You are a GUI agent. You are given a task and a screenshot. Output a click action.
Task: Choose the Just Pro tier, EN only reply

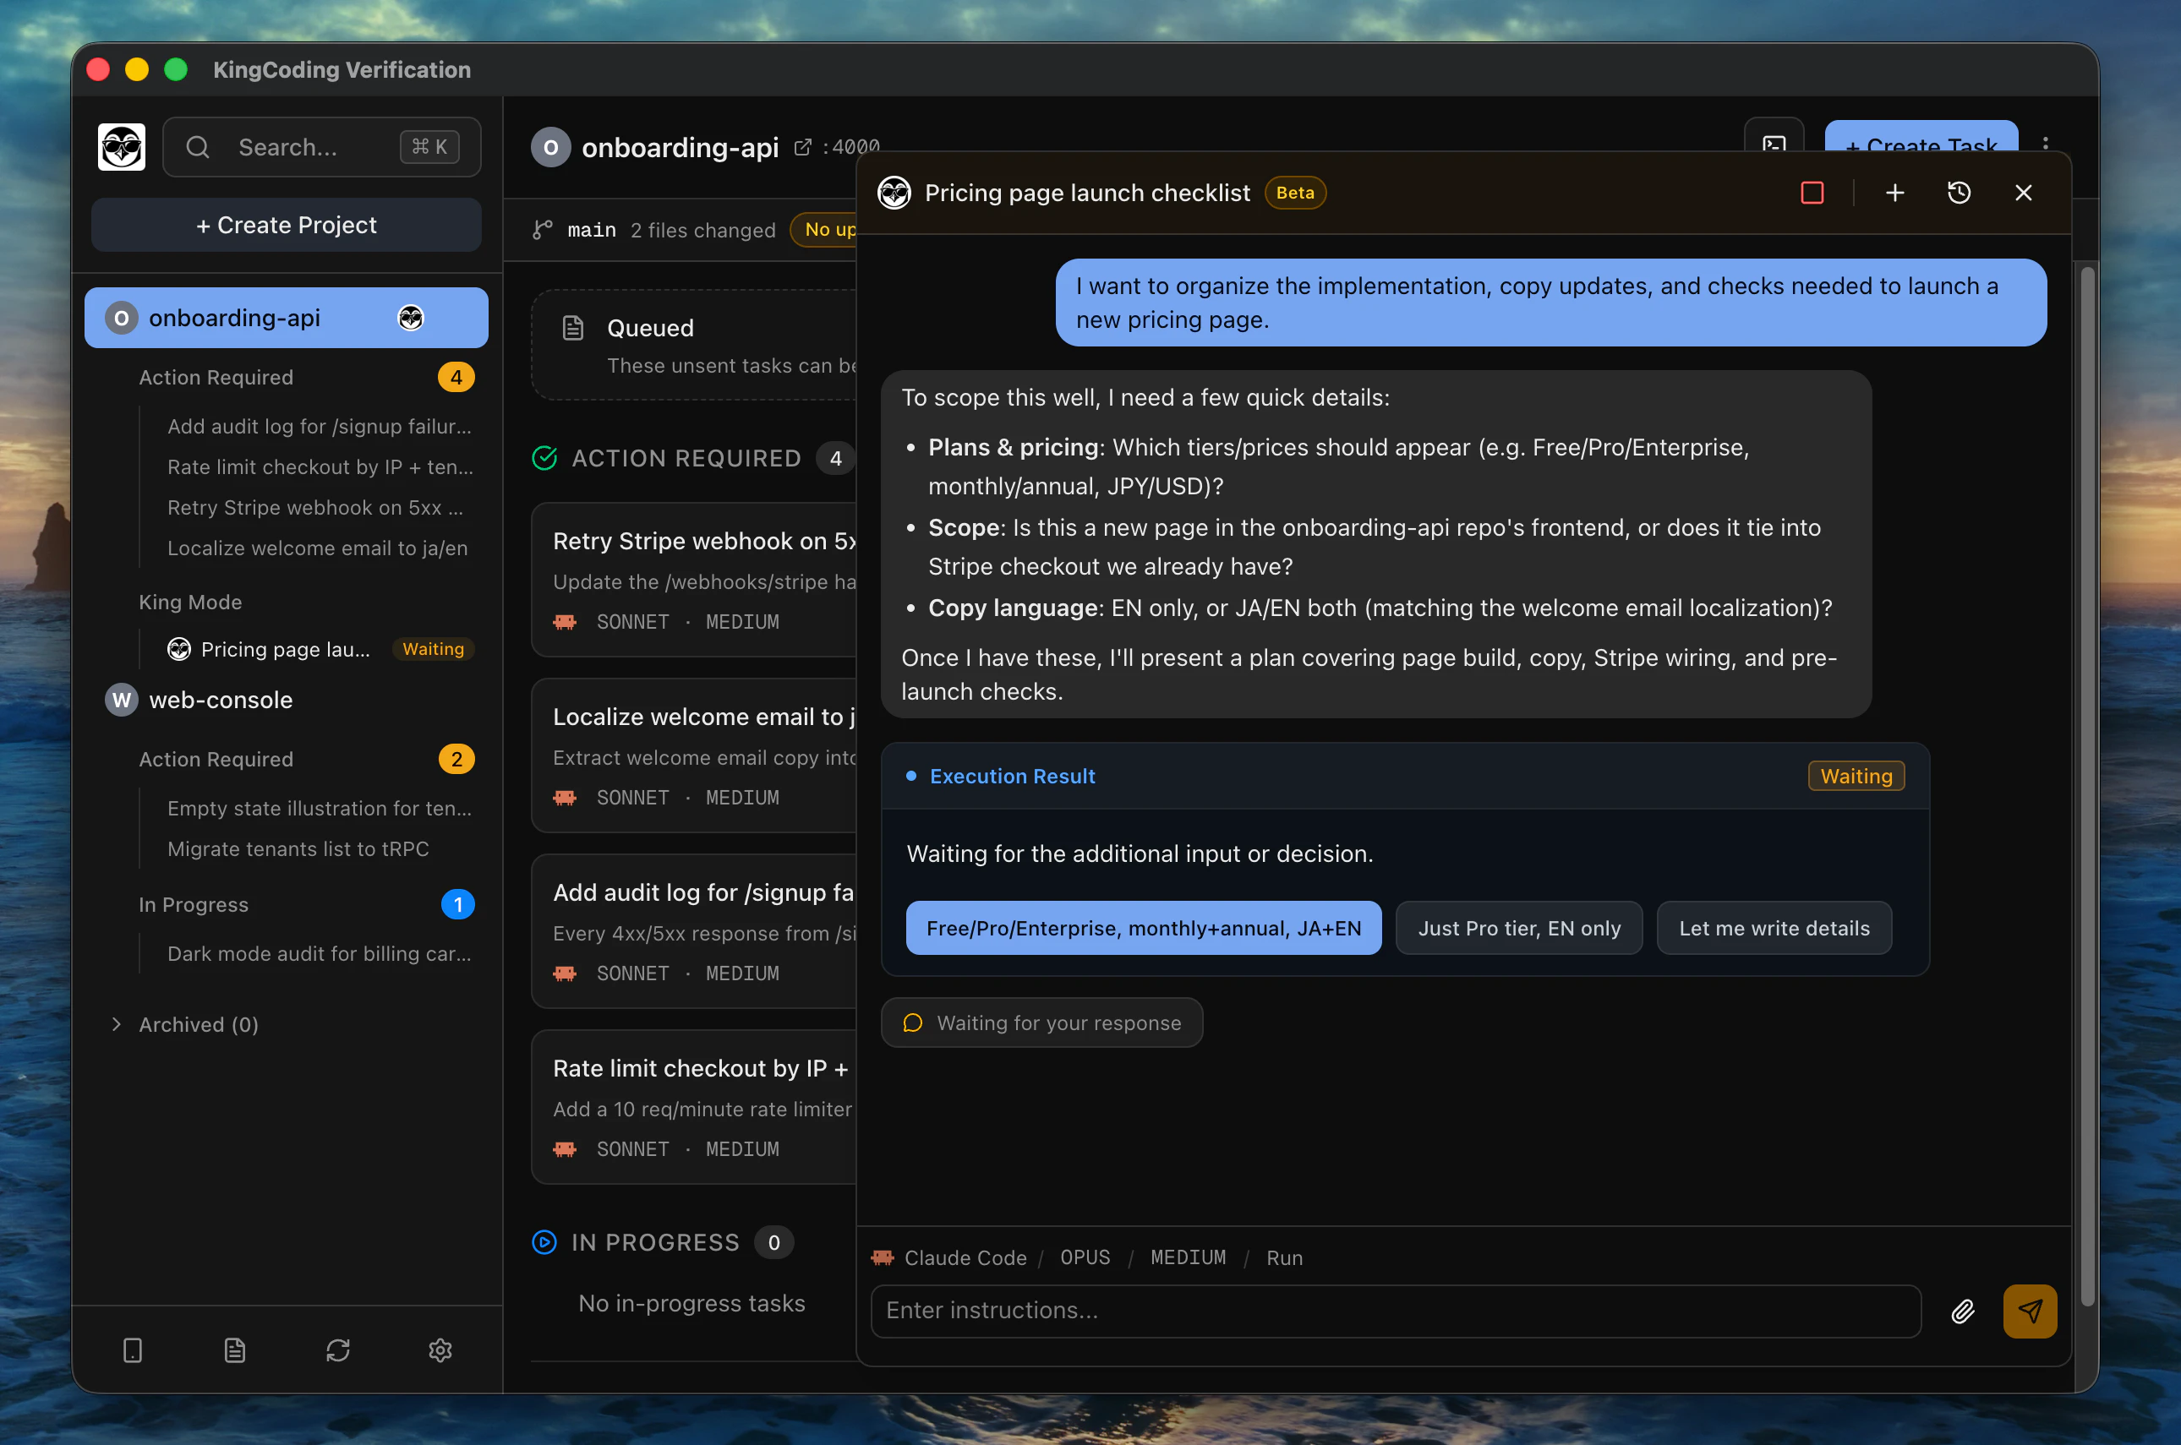[x=1518, y=928]
